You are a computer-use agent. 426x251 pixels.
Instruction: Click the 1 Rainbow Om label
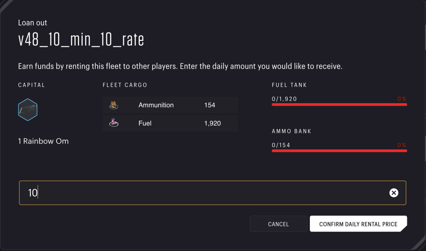[43, 141]
